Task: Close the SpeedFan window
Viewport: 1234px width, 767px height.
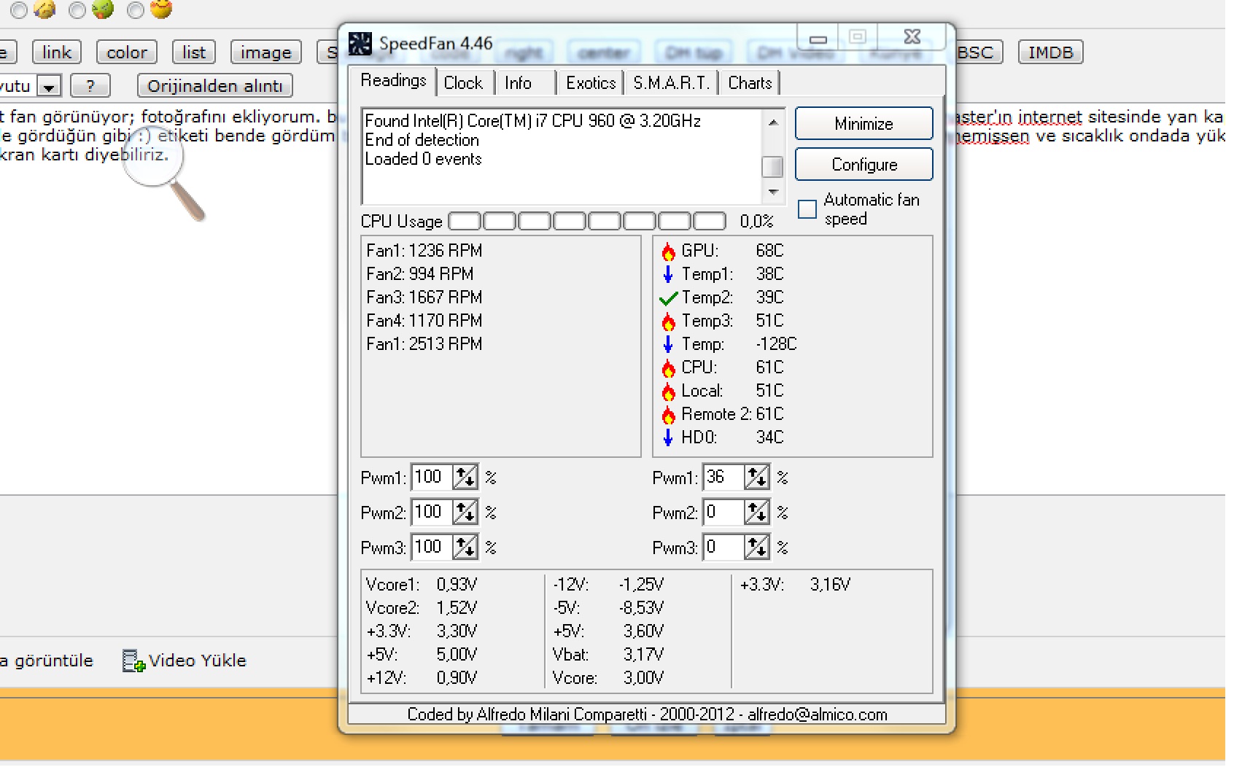Action: coord(912,36)
